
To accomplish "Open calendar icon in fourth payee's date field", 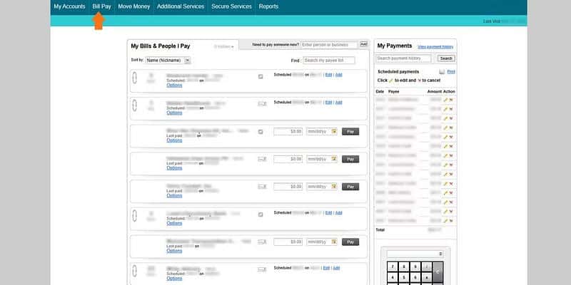I will pos(334,159).
